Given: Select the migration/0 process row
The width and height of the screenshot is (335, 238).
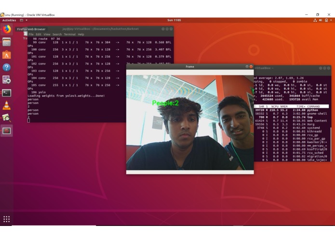Looking at the screenshot, I should click(x=291, y=157).
